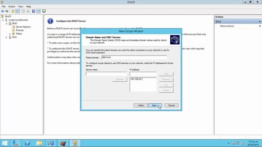Open the Help menu
The width and height of the screenshot is (262, 147).
click(28, 7)
